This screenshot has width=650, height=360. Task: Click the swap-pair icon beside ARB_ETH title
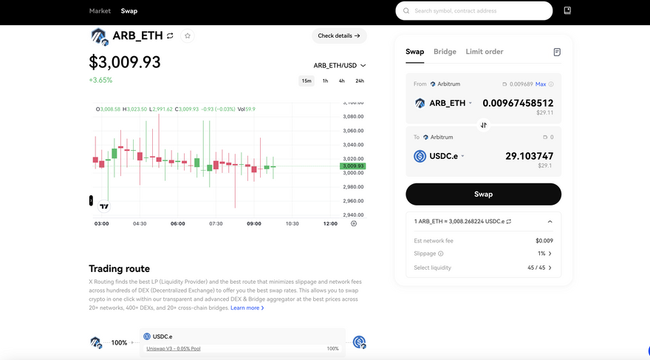pyautogui.click(x=170, y=35)
